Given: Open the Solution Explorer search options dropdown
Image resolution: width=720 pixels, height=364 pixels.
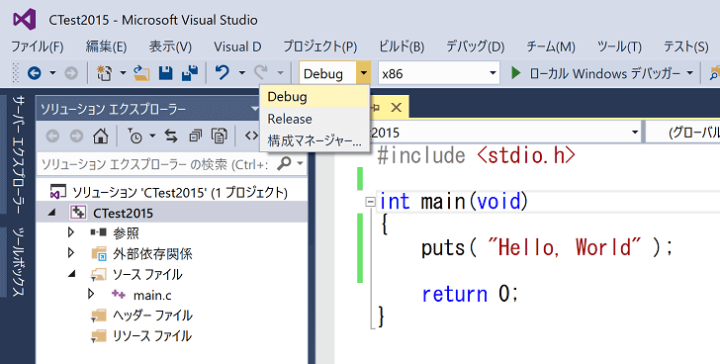Looking at the screenshot, I should 300,163.
